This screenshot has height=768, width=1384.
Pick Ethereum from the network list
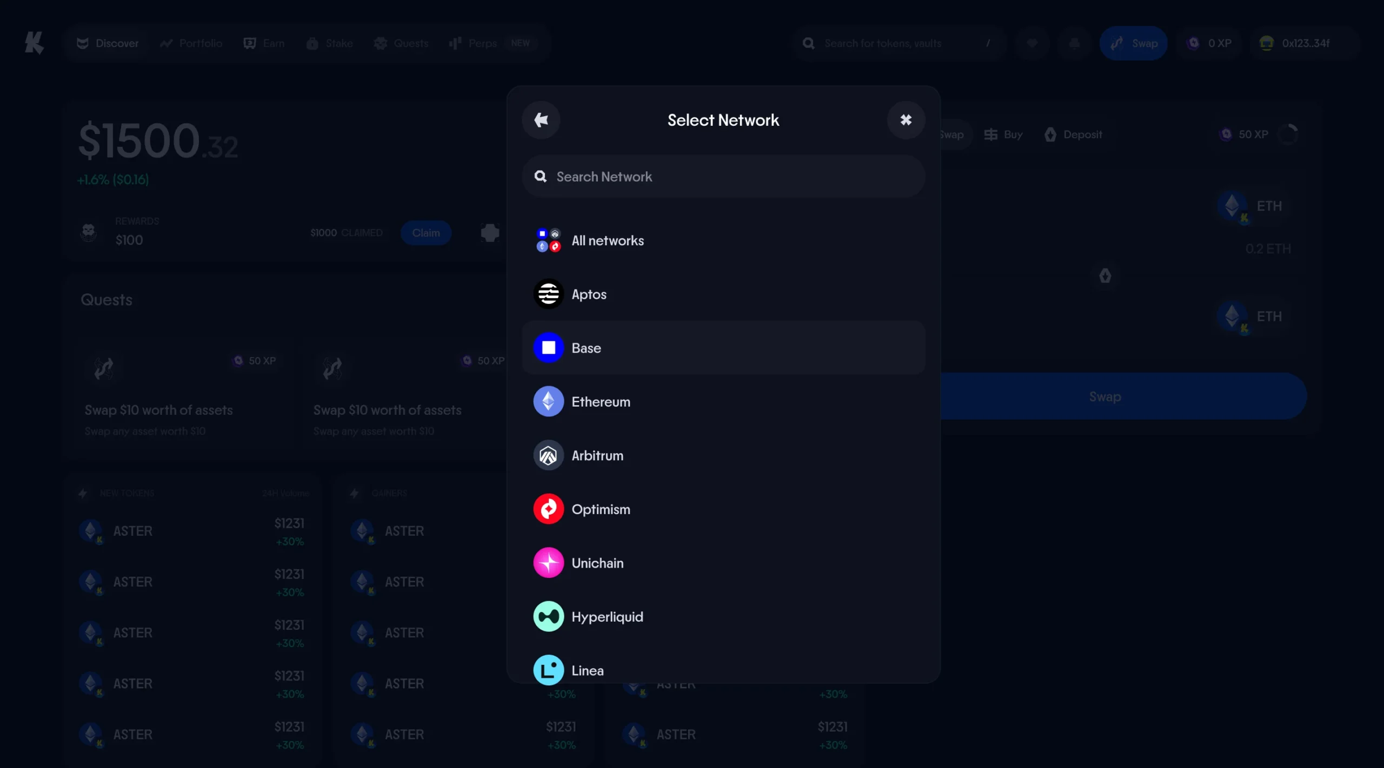[x=723, y=402]
